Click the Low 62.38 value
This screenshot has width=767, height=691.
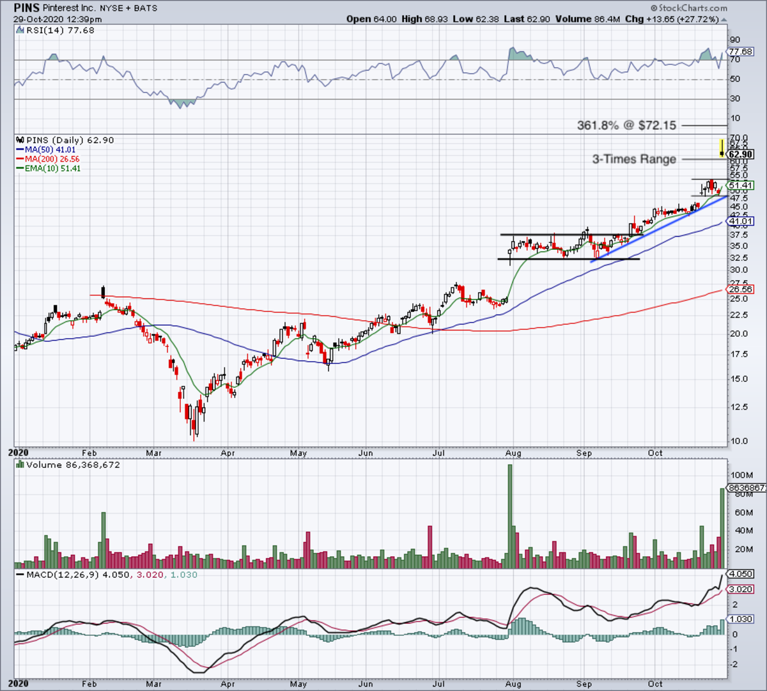[x=476, y=19]
